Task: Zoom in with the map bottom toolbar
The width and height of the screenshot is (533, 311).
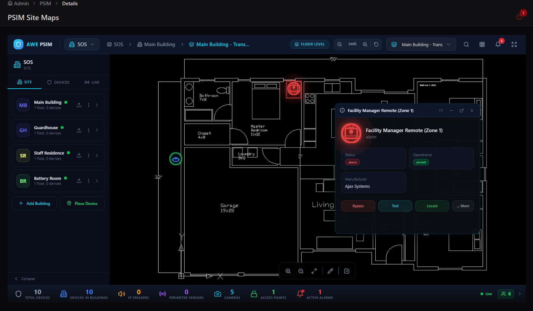Action: click(288, 271)
